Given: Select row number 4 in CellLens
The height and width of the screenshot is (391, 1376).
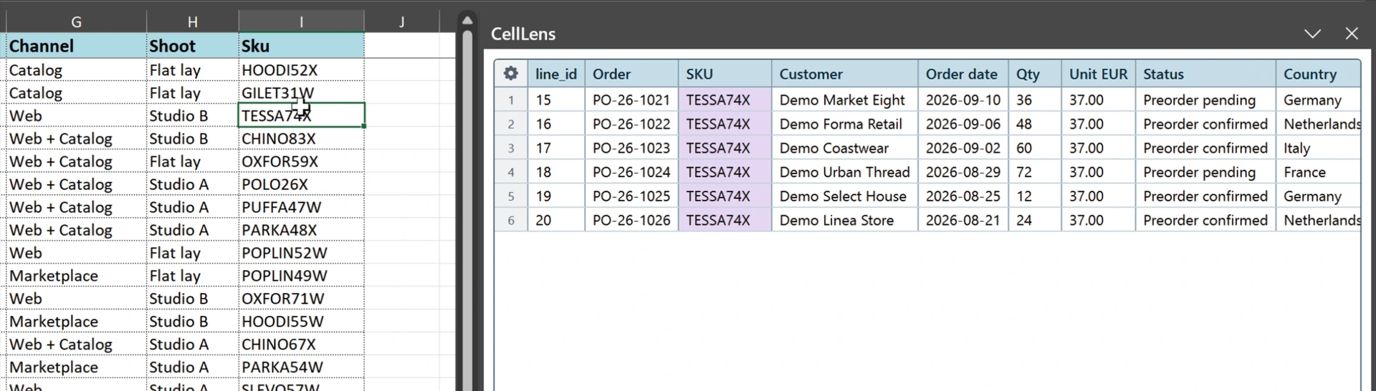Looking at the screenshot, I should (x=511, y=173).
